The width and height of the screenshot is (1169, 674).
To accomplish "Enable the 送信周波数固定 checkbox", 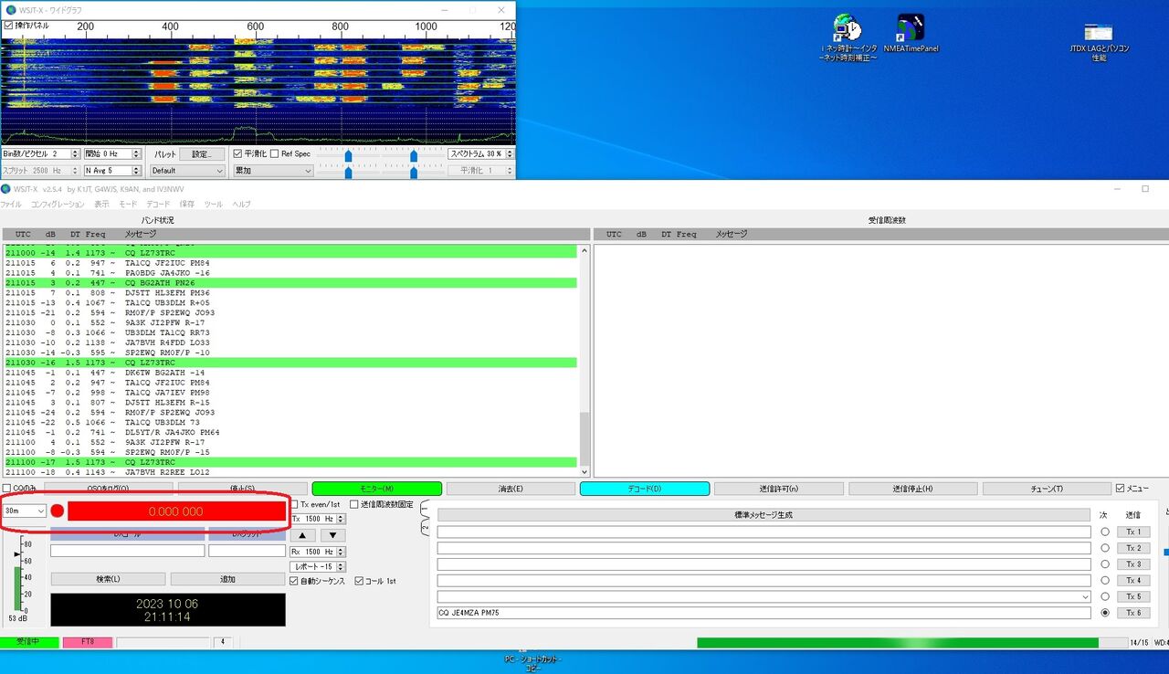I will coord(355,503).
